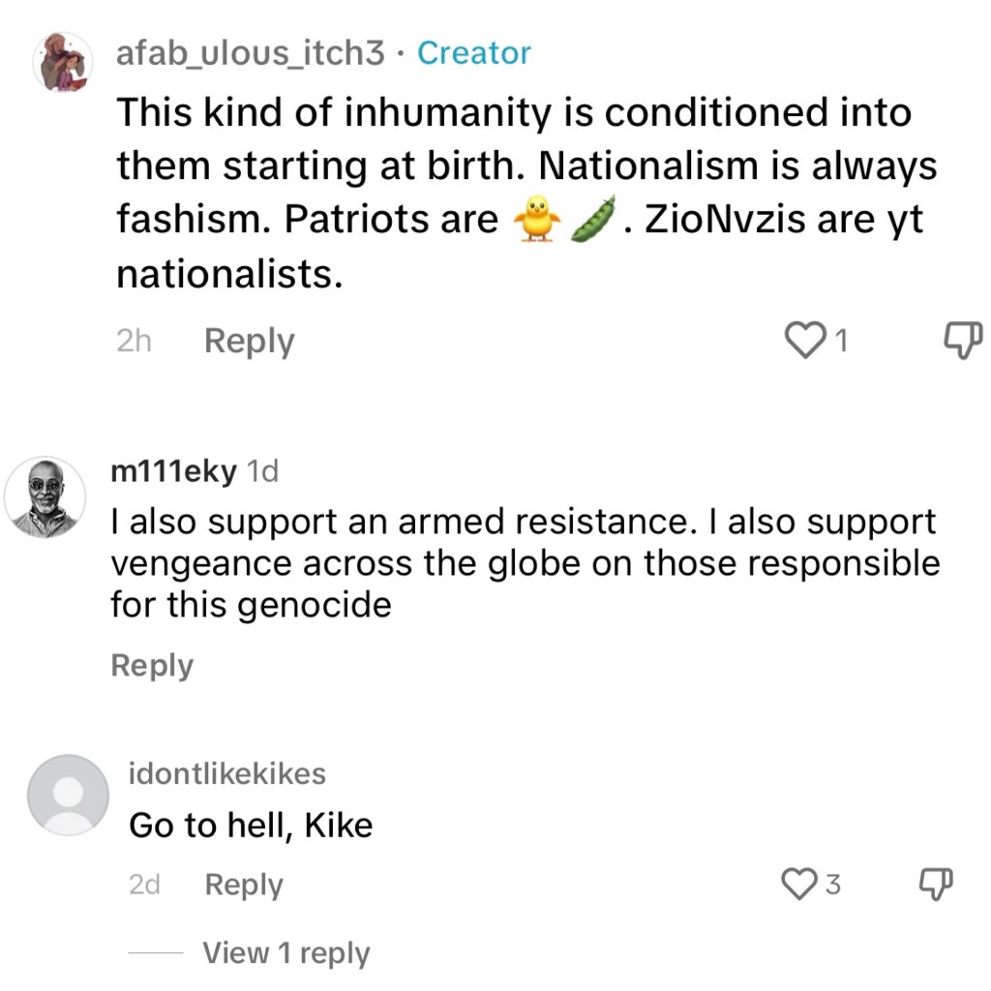This screenshot has width=991, height=991.
Task: Click the 2h timestamp
Action: (134, 342)
